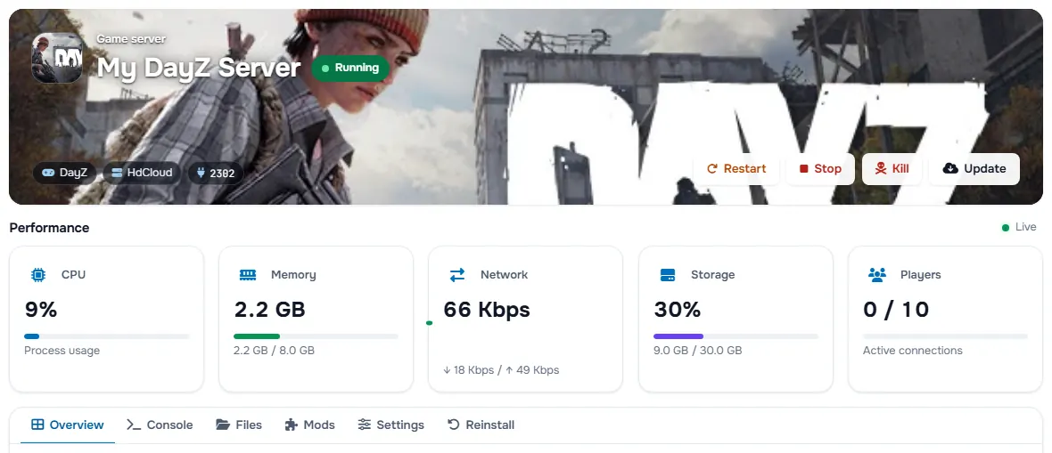Click the Memory RAM icon
Viewport: 1052px width, 453px height.
[248, 275]
